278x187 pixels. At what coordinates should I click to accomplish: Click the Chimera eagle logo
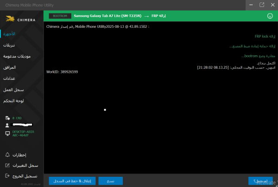10,19
